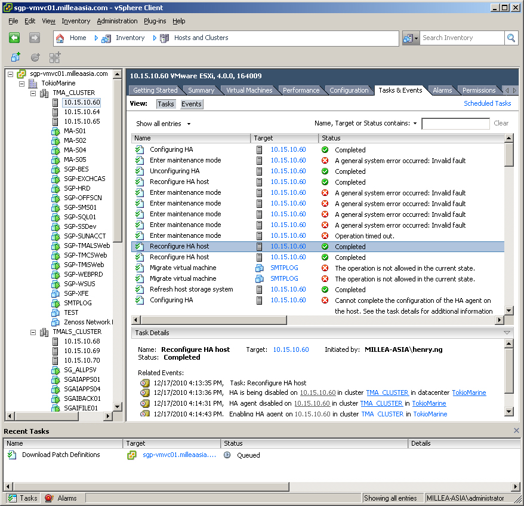Switch to the Summary tab
This screenshot has height=506, width=524.
point(201,90)
